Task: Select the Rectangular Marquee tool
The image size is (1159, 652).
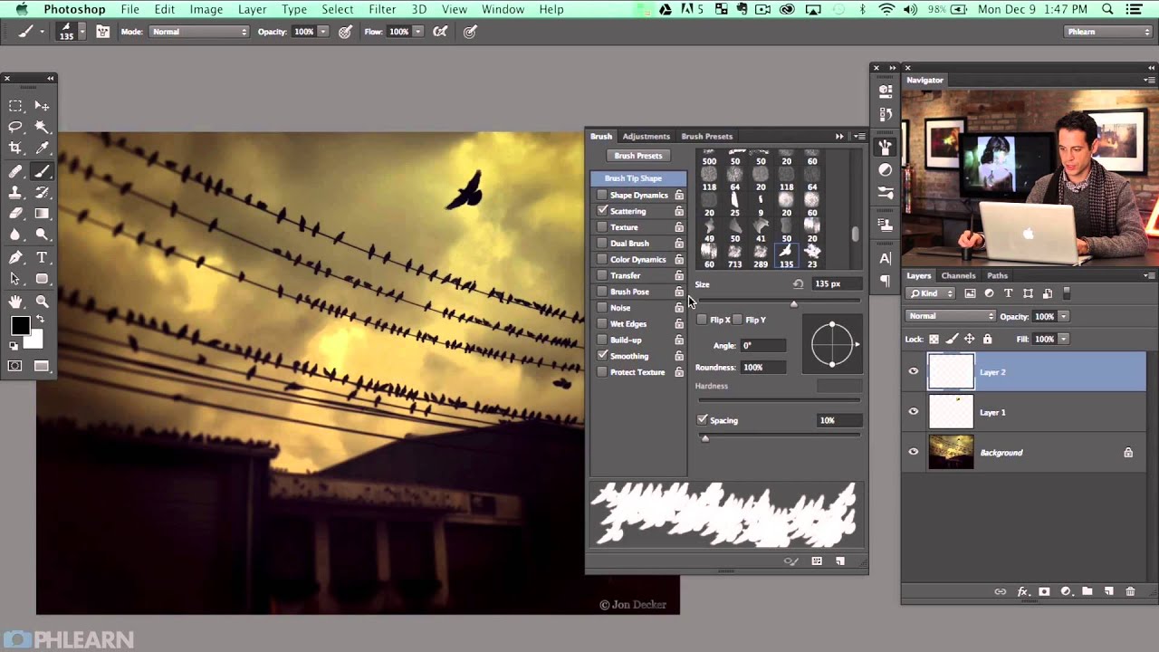Action: pyautogui.click(x=15, y=106)
